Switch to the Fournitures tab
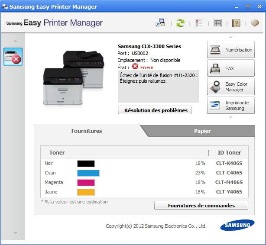Viewport: 266px width, 245px height. (x=87, y=131)
